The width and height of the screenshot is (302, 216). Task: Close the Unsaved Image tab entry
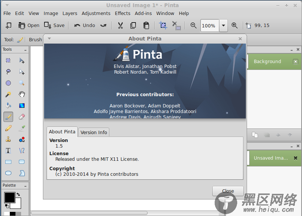coord(296,158)
